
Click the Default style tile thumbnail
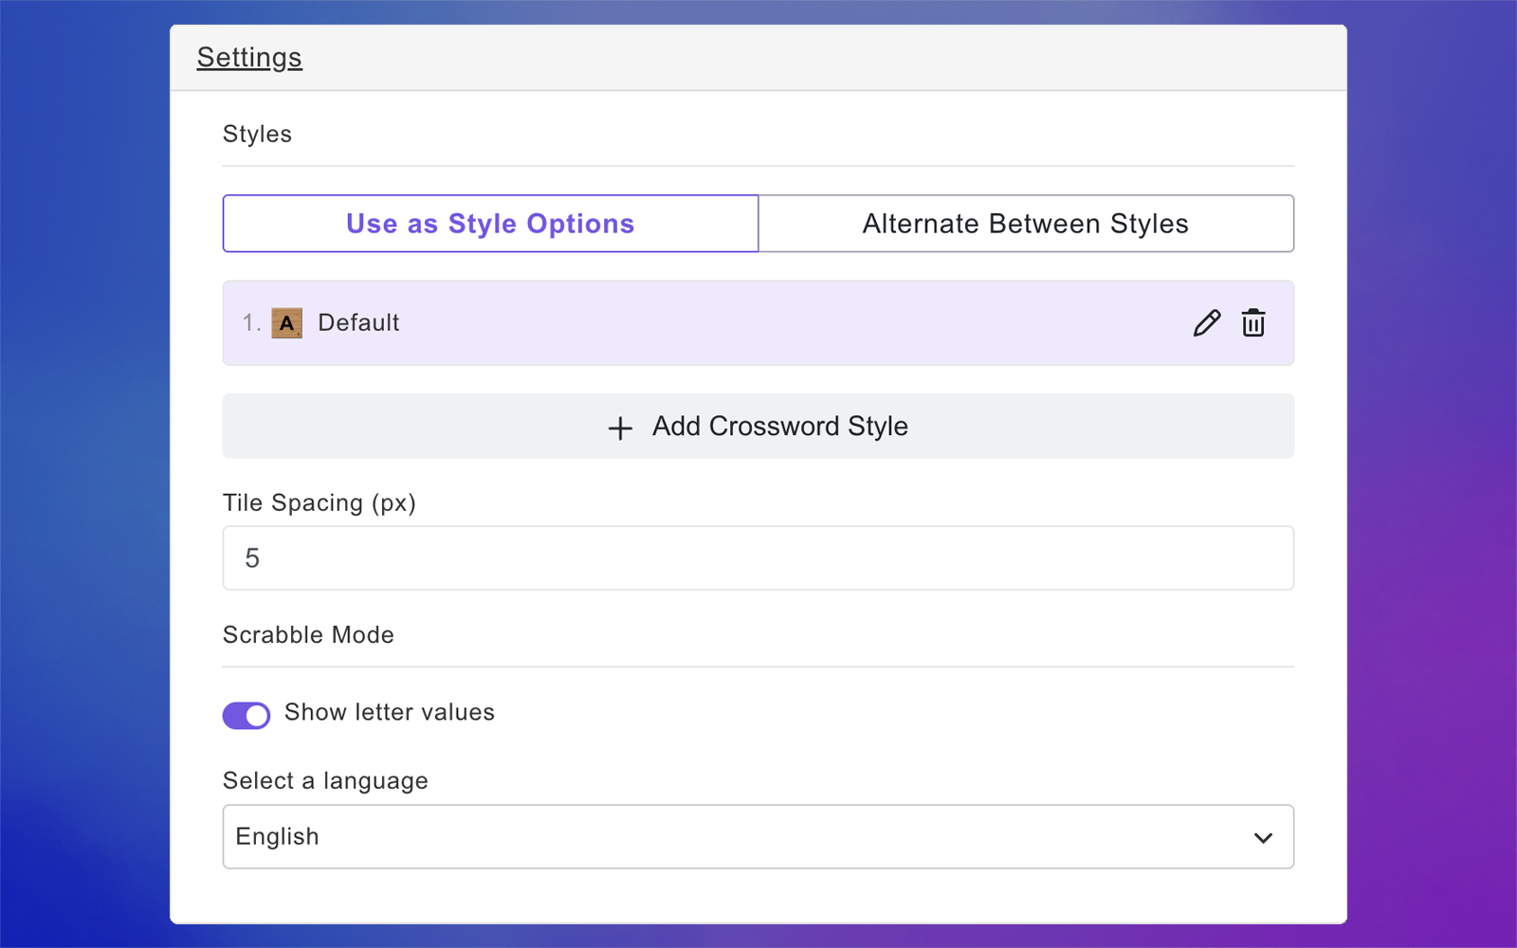click(287, 323)
